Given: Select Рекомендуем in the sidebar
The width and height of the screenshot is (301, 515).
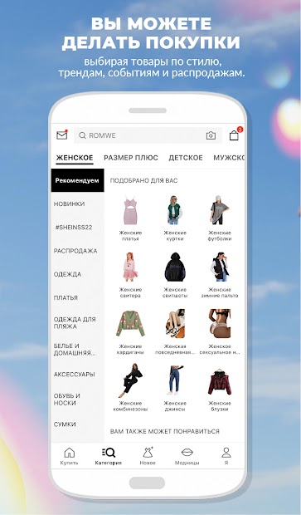Looking at the screenshot, I should pyautogui.click(x=77, y=180).
